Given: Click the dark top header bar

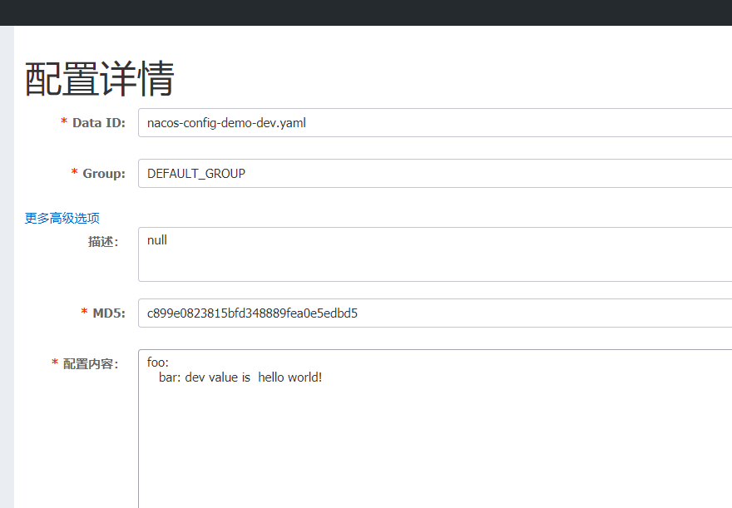Looking at the screenshot, I should click(x=366, y=12).
